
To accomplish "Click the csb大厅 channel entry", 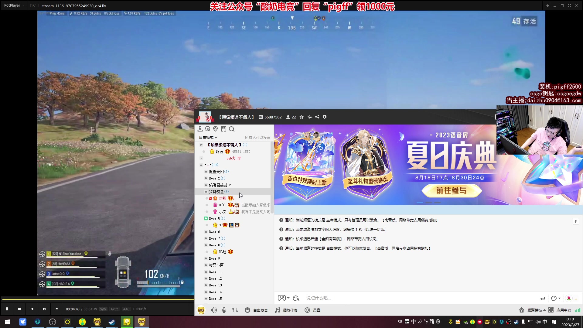I will pos(234,158).
